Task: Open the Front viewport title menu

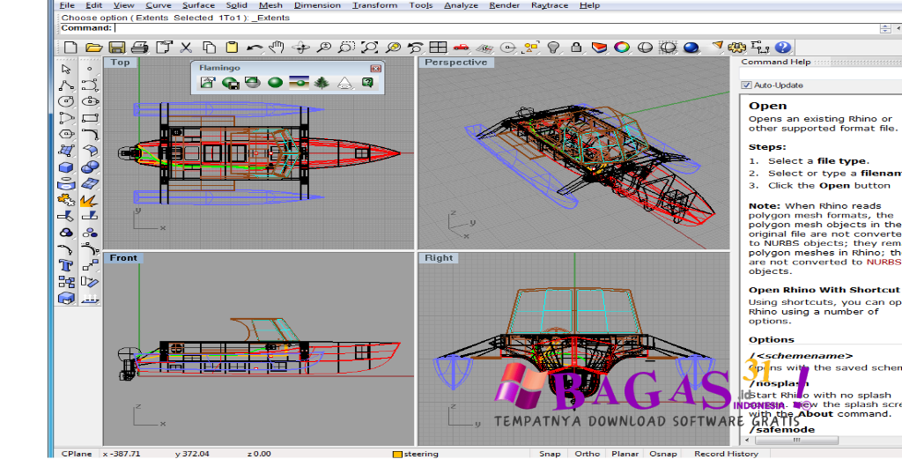Action: (123, 258)
